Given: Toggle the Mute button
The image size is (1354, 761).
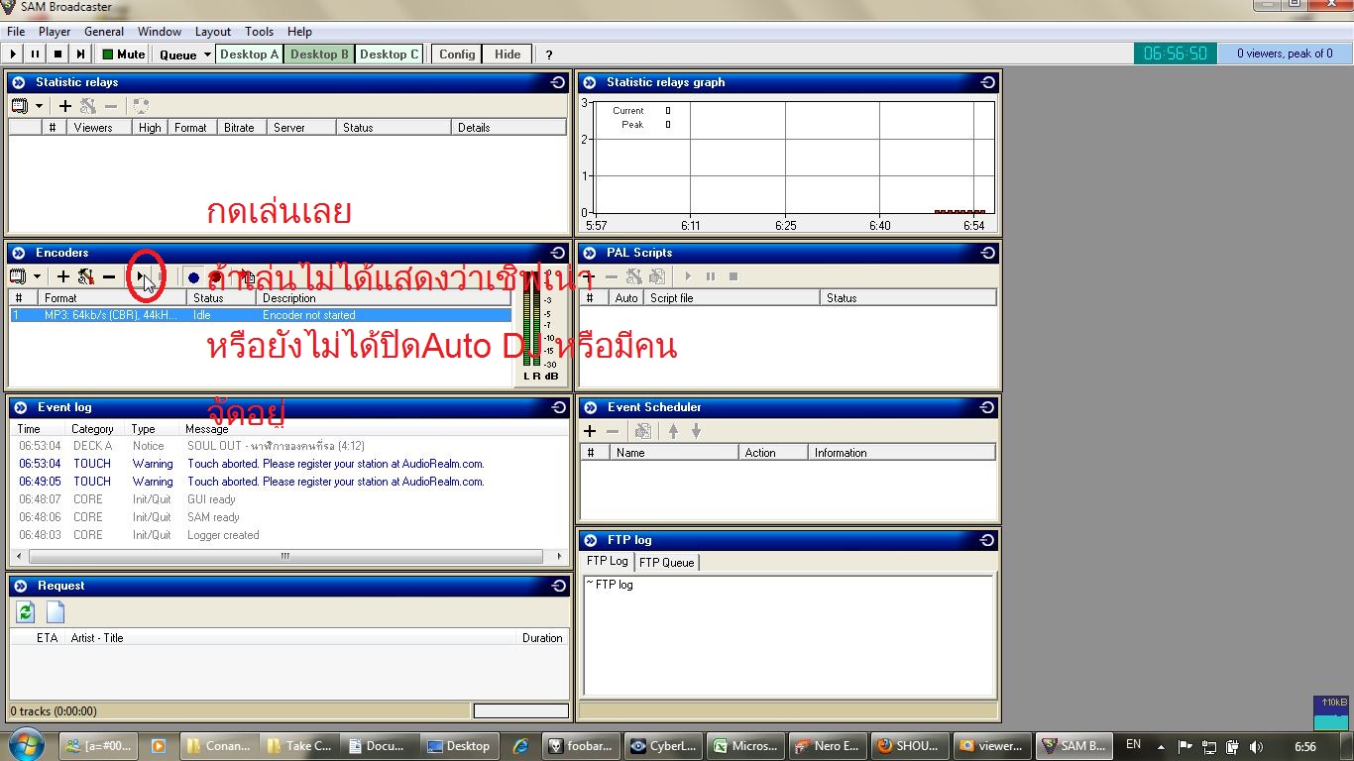Looking at the screenshot, I should [x=123, y=54].
